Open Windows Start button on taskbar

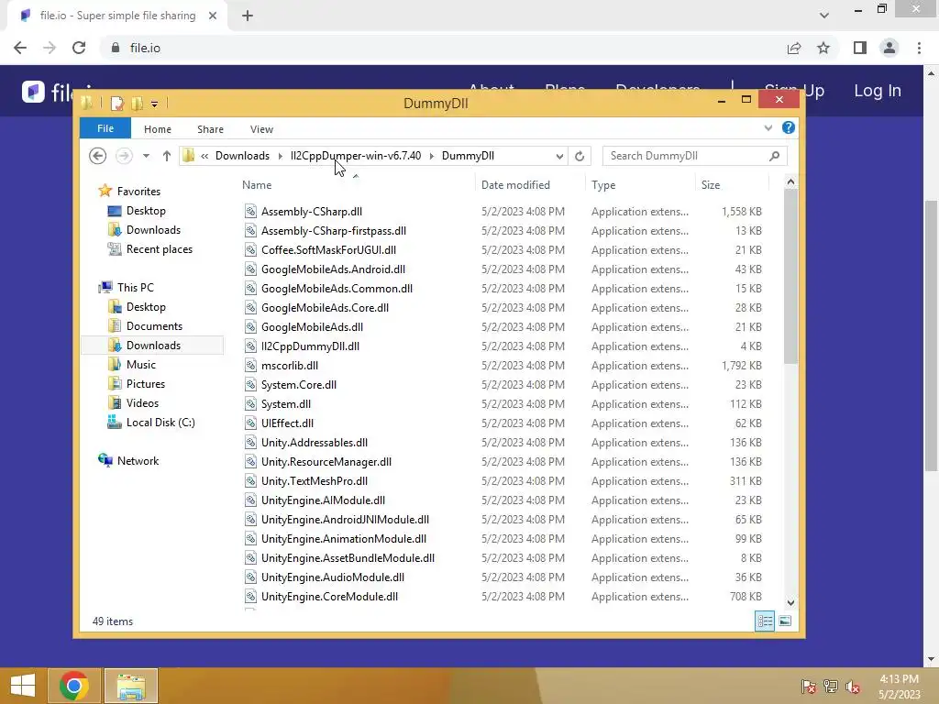[23, 686]
